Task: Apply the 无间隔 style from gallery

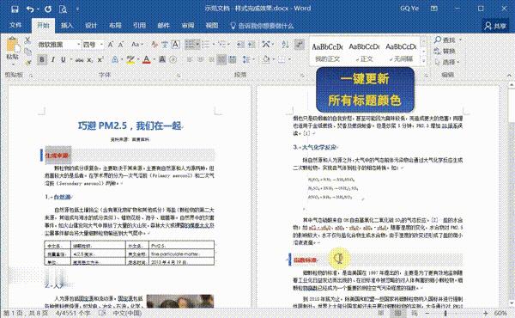Action: tap(401, 52)
